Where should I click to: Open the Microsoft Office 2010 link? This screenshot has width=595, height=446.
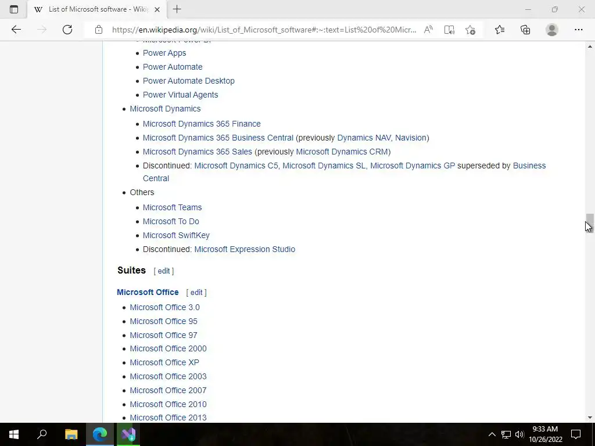coord(168,404)
